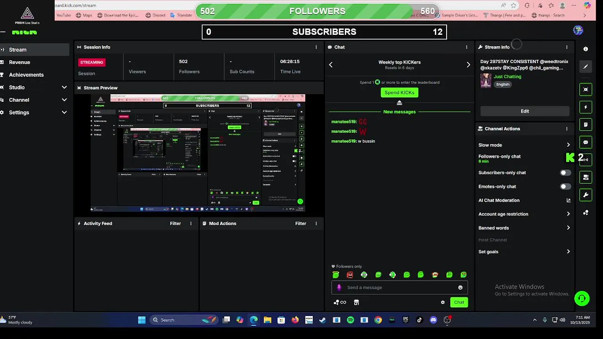Open Account age restriction chevron

568,214
